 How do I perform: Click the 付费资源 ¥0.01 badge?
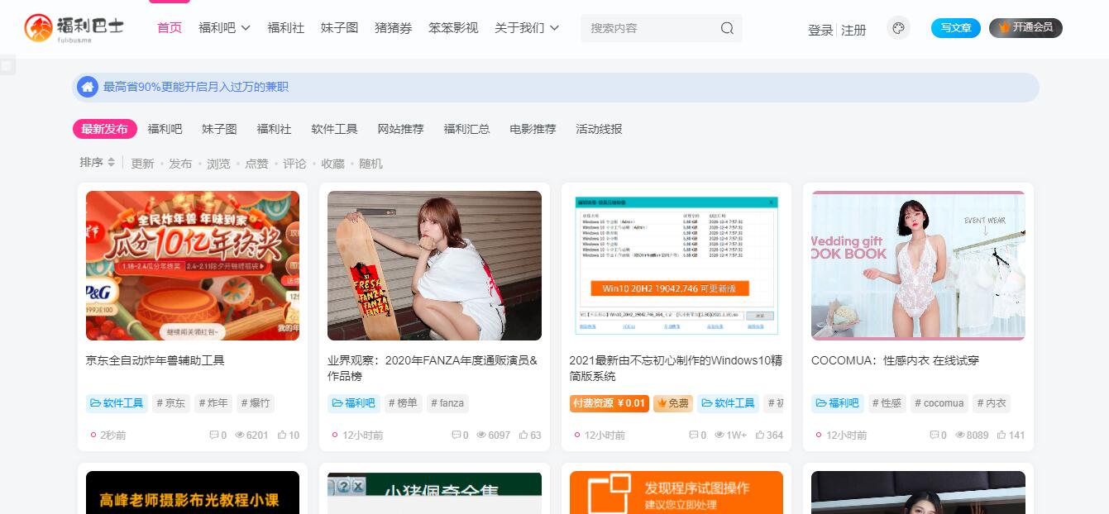(609, 403)
